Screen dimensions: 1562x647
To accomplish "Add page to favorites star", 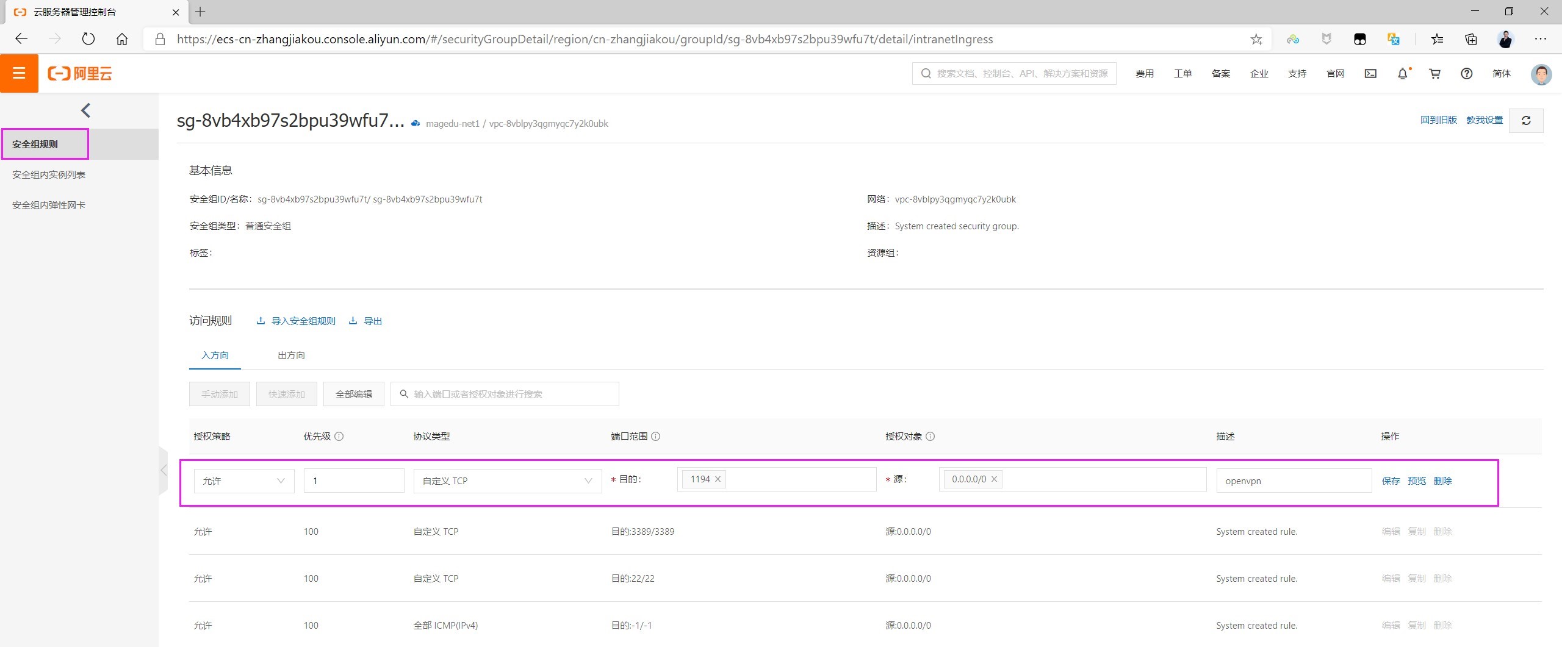I will 1256,39.
